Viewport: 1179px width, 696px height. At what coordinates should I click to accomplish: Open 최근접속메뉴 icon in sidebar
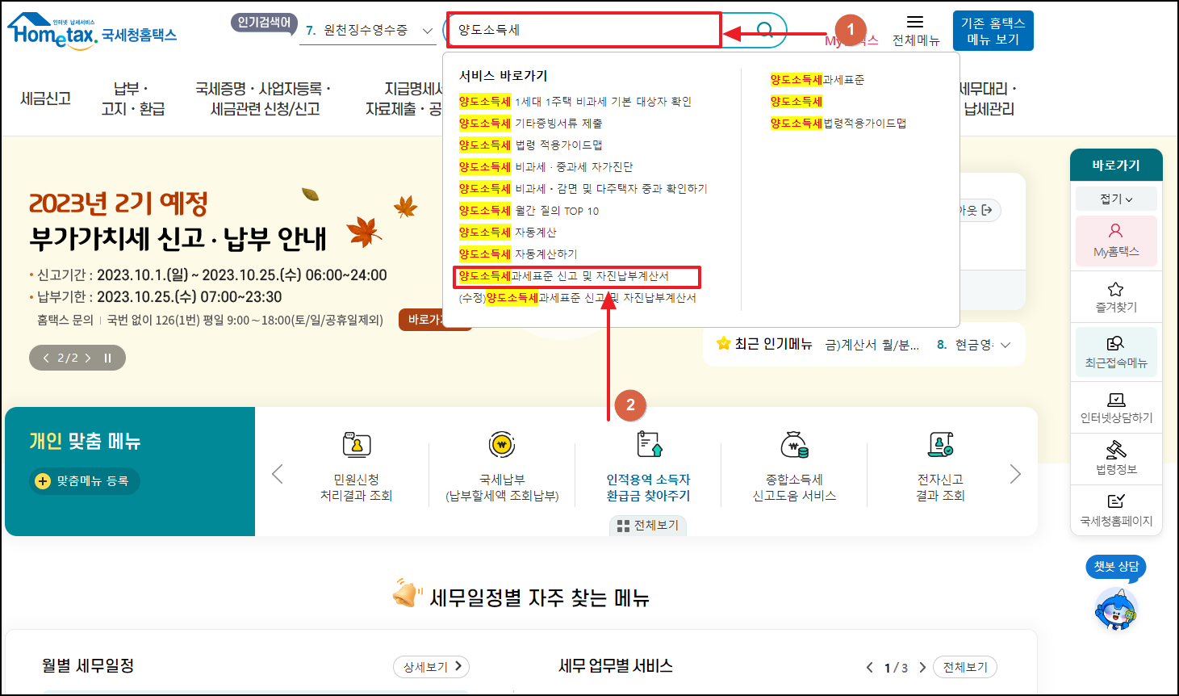(x=1116, y=344)
